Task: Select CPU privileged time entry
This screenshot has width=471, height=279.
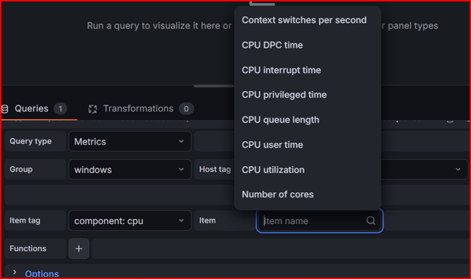Action: (307, 95)
